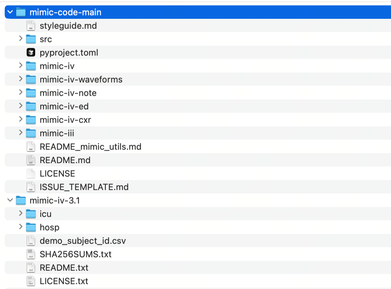Screen dimensions: 391x289
Task: Click the SHA256SUMS.txt file icon
Action: click(31, 254)
